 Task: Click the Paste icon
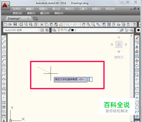51,24
